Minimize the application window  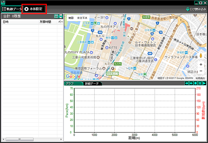click(x=196, y=3)
